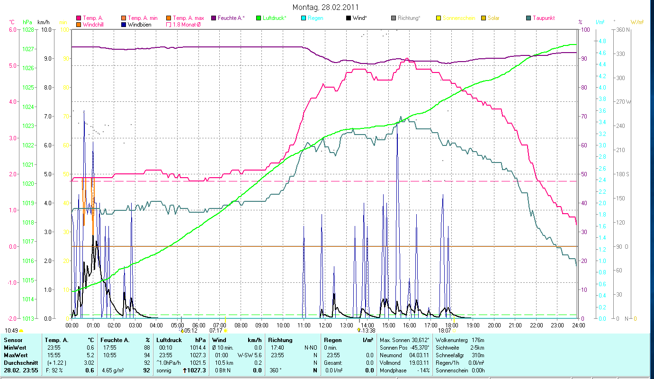This screenshot has width=654, height=379.
Task: Toggle the Temp. A. legend series
Action: click(93, 18)
